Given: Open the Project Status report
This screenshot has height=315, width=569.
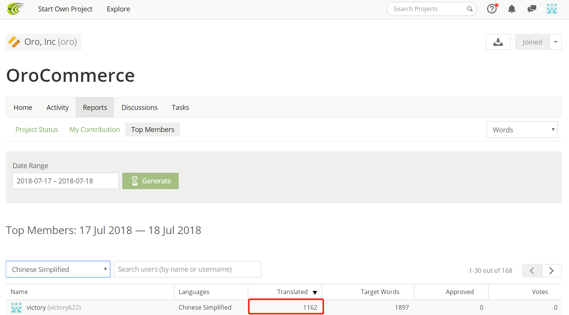Looking at the screenshot, I should (x=37, y=130).
